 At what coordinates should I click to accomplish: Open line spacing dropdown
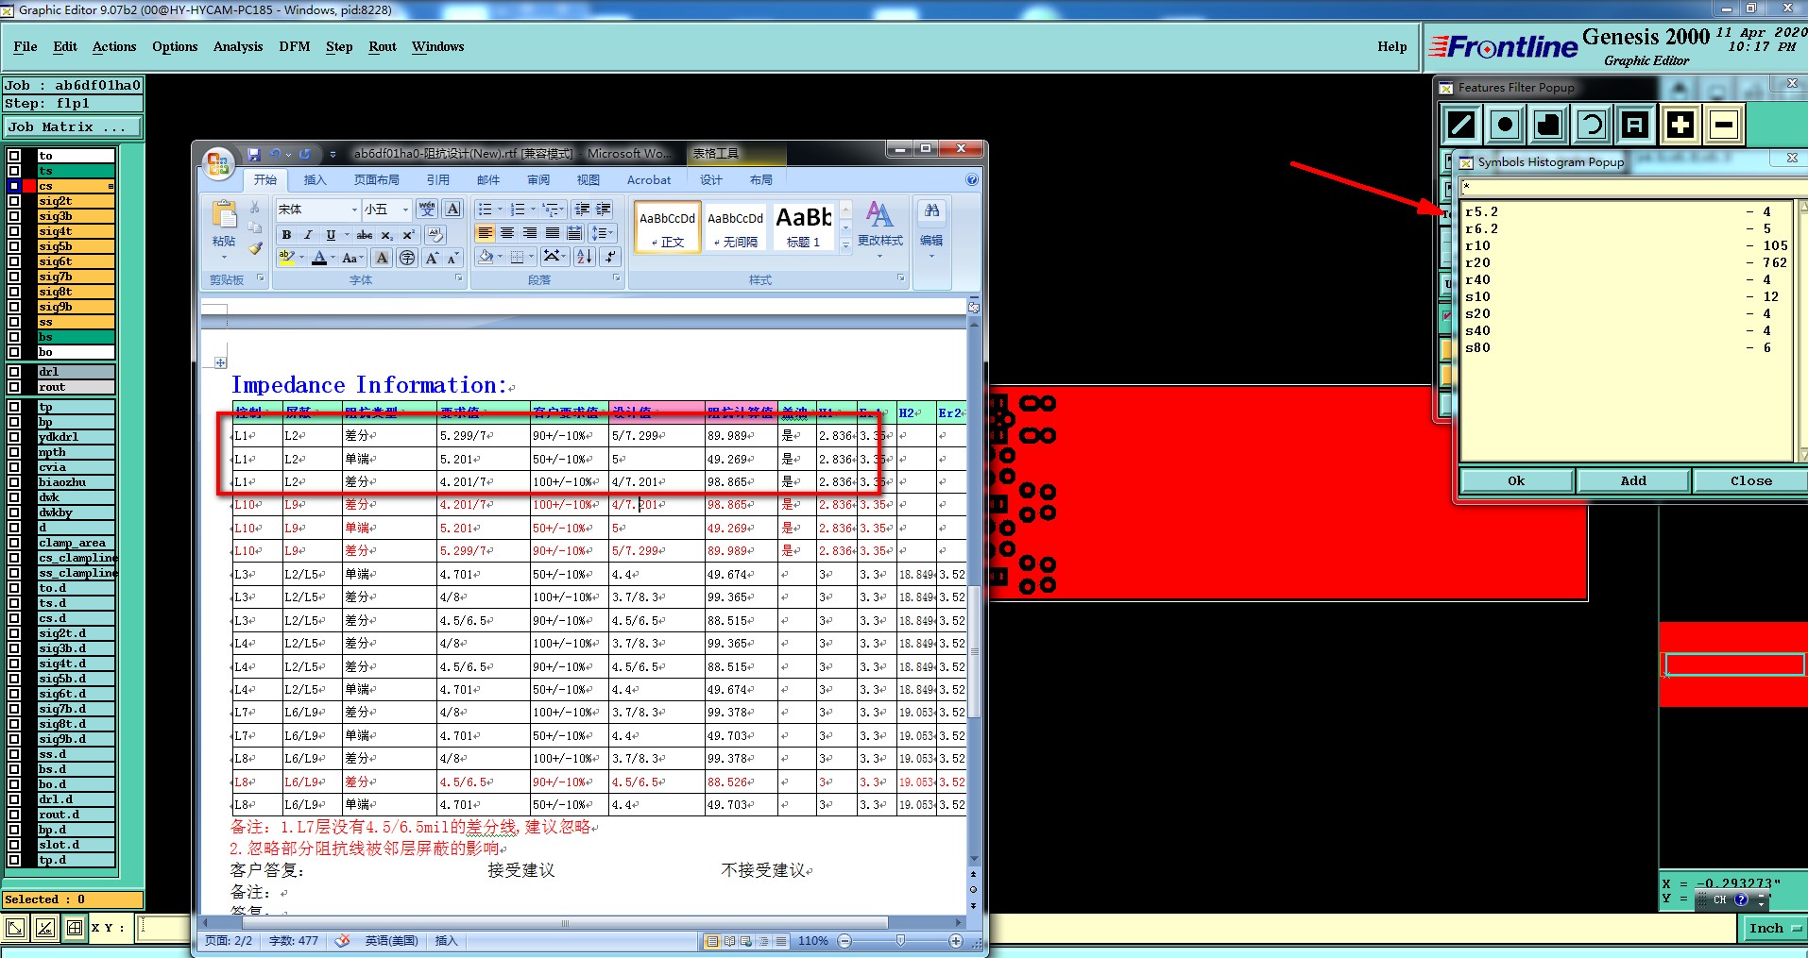pos(603,233)
